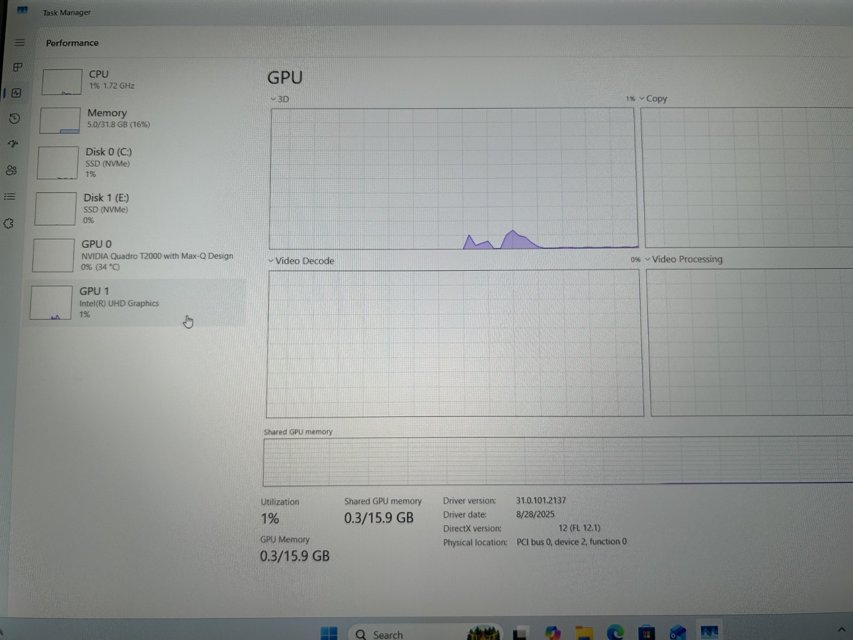Open the Video Decode engine dropdown
This screenshot has height=640, width=853.
coord(301,261)
